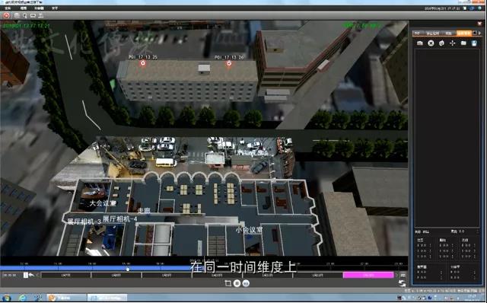The image size is (487, 303).
Task: Select the camera snapshot icon in right panel
Action: (419, 43)
